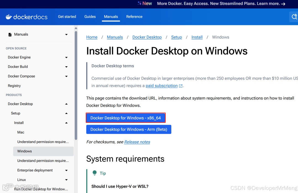Image resolution: width=298 pixels, height=193 pixels.
Task: Open Docker Compose sidebar item
Action: [22, 76]
